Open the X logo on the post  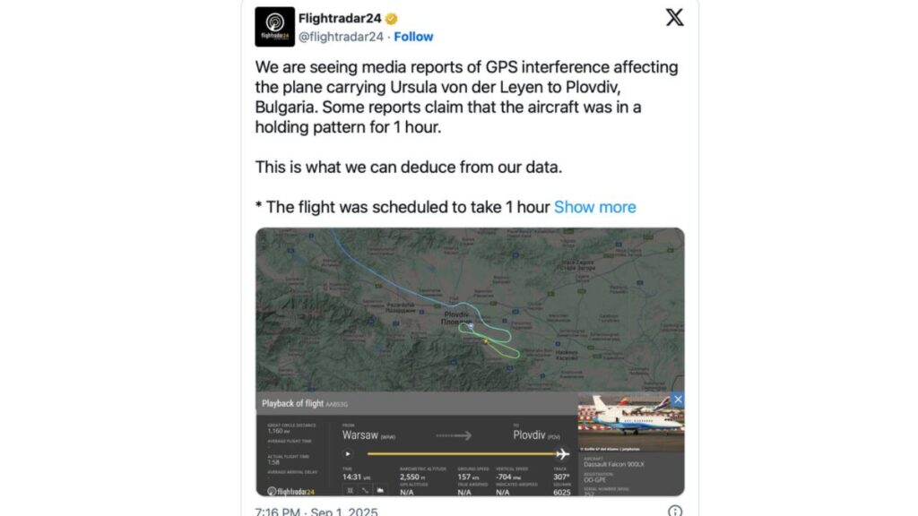coord(674,17)
